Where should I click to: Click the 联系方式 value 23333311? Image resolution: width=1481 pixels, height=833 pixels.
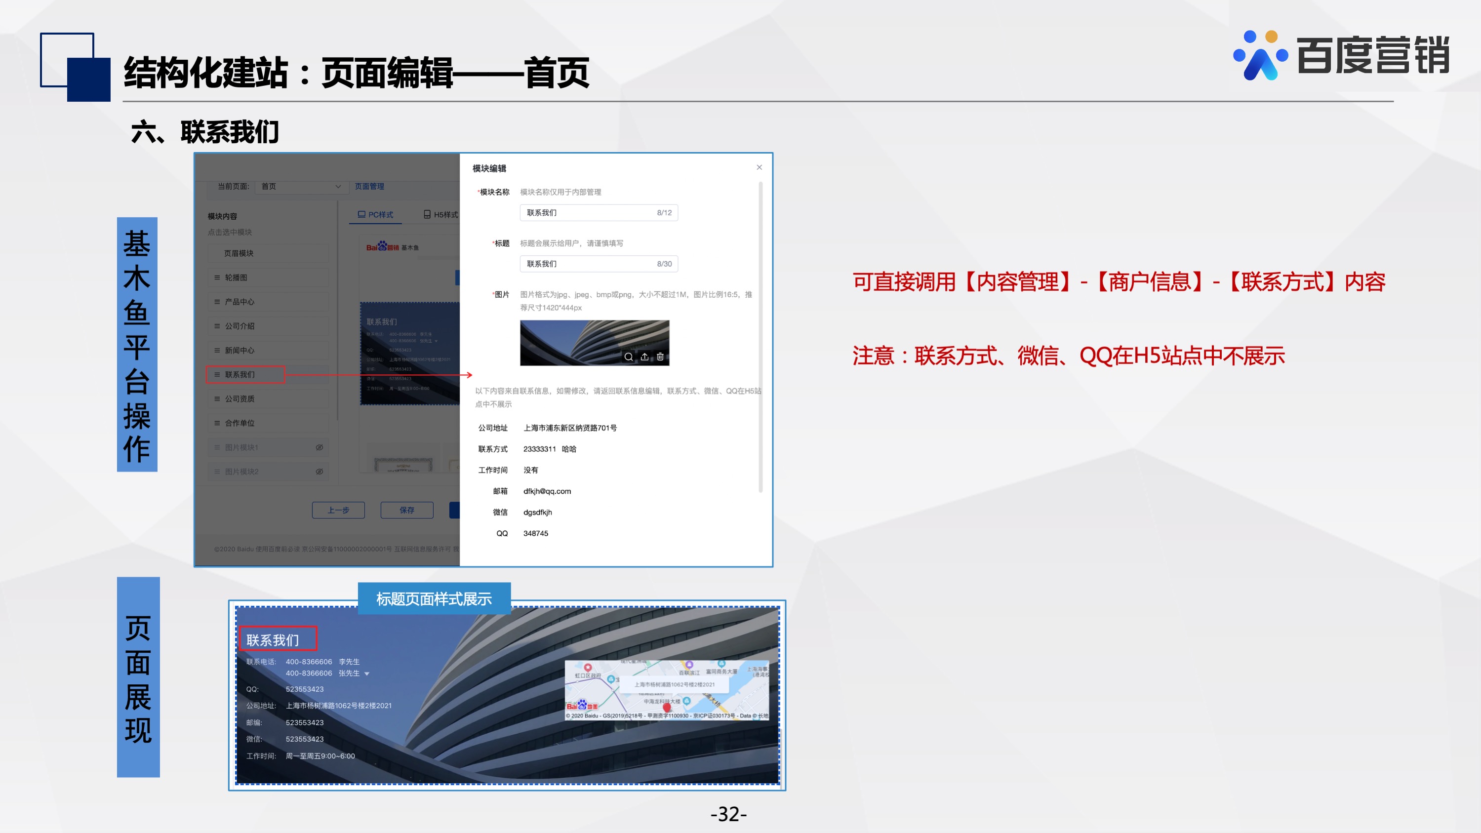(539, 449)
